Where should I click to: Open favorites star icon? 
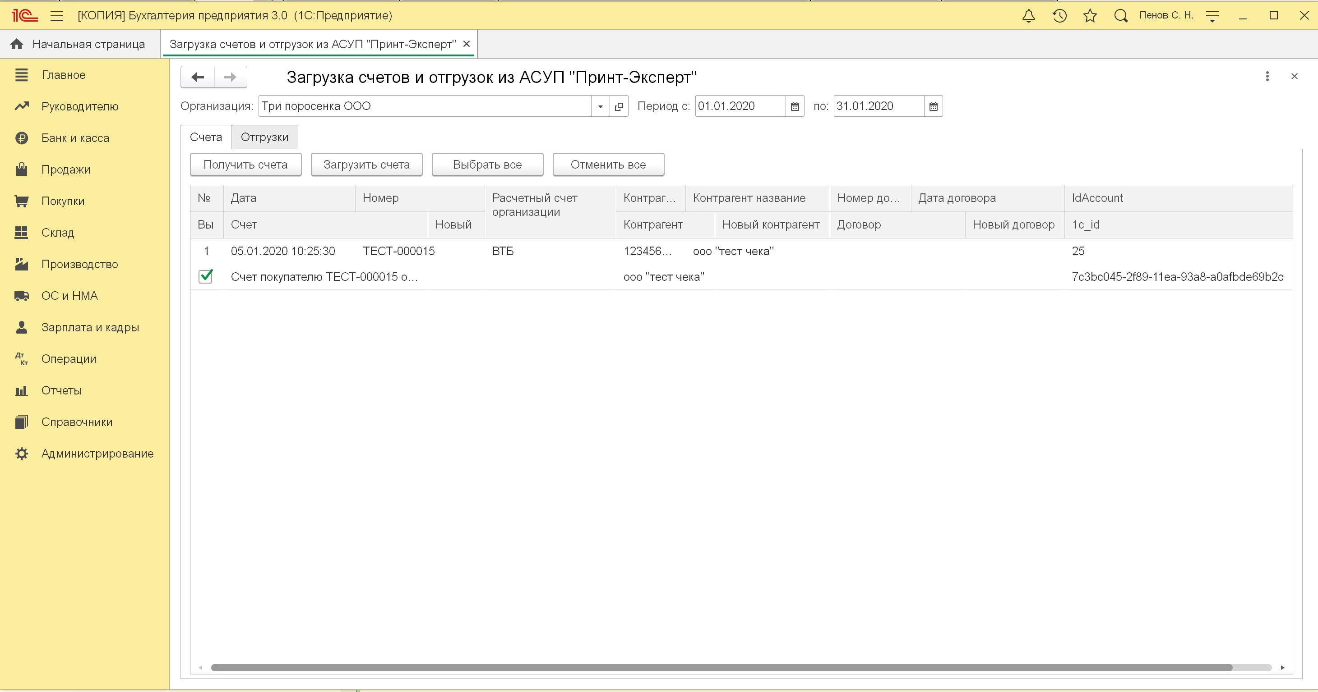coord(1090,16)
